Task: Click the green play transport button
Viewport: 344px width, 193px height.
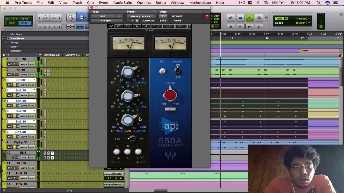Action: (x=250, y=18)
